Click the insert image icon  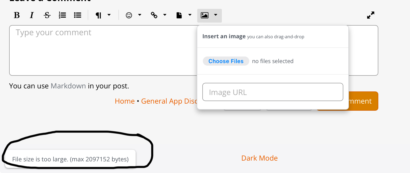(x=205, y=15)
